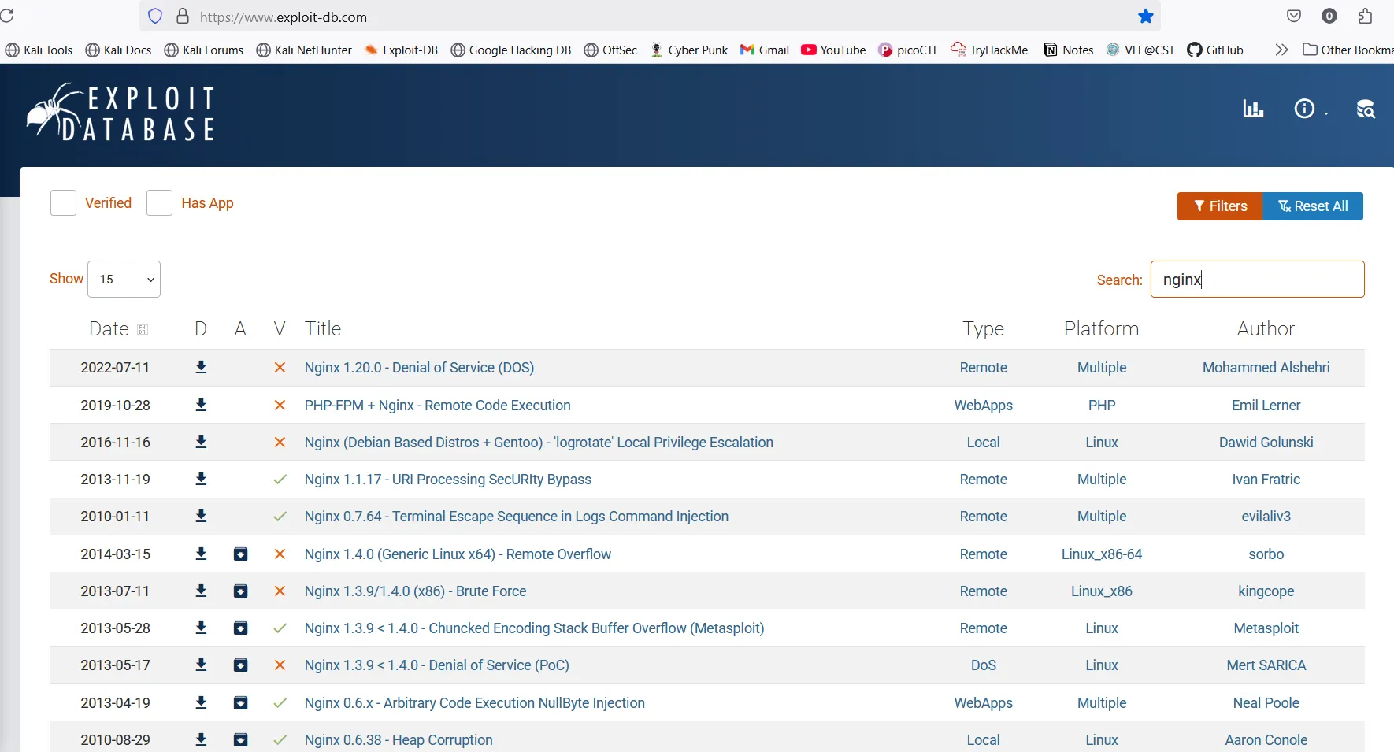Screen dimensions: 1394x752
Task: Reload the page with the refresh button
Action: click(7, 17)
